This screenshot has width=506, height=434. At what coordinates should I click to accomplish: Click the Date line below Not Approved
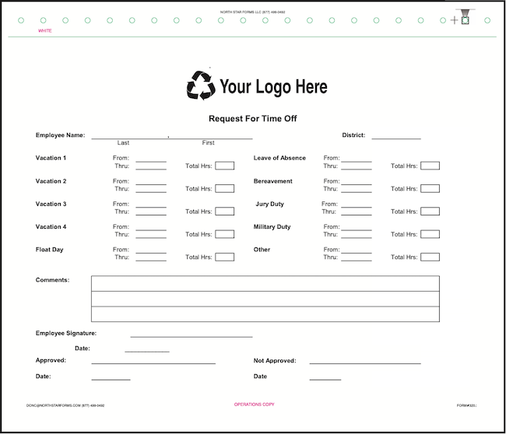point(325,377)
